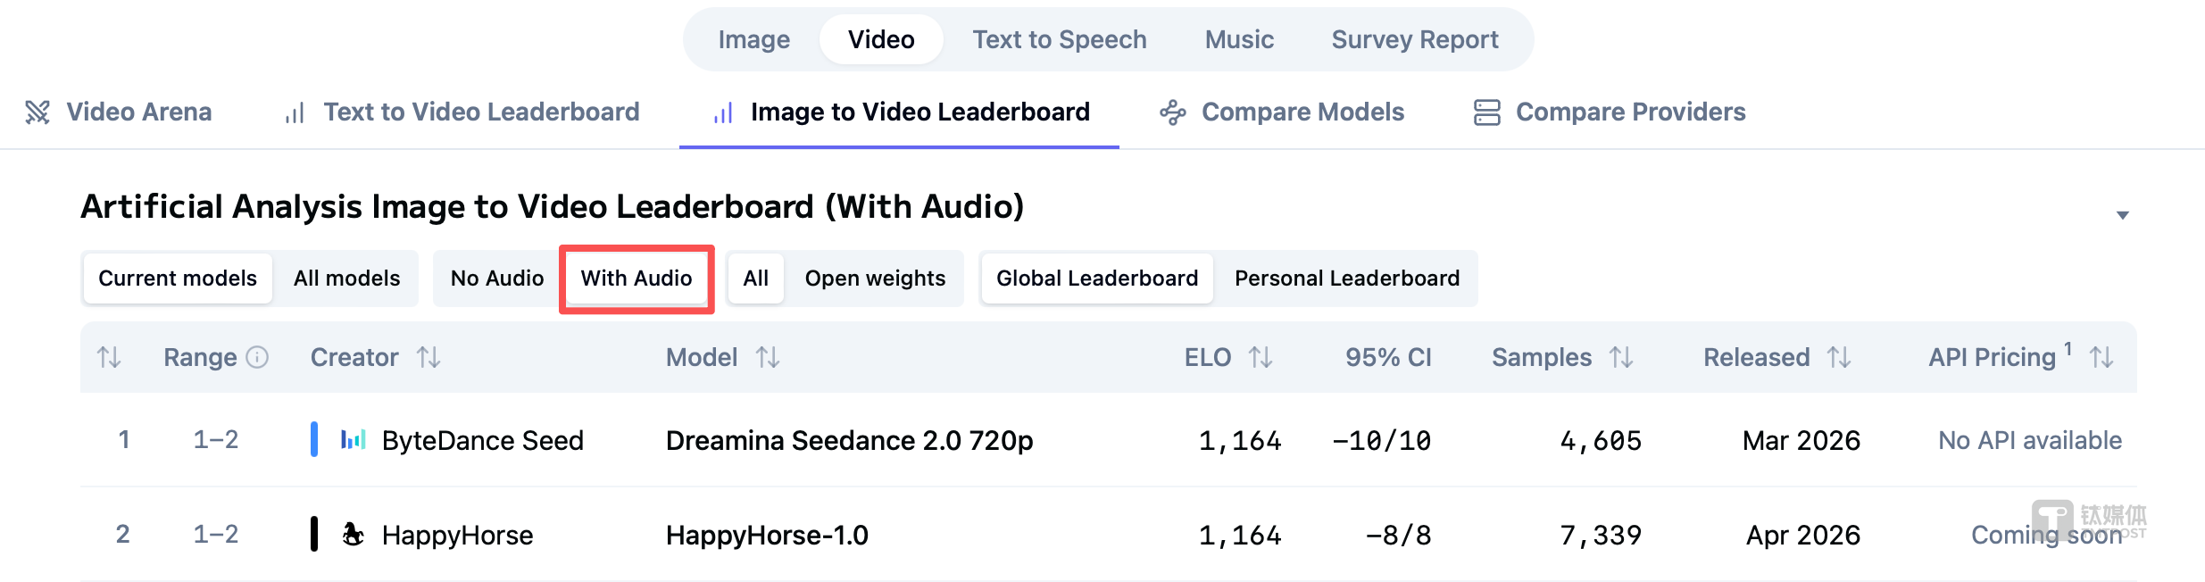Viewport: 2205px width, 582px height.
Task: Click the ByteDance Seed blue color bar
Action: coord(314,440)
